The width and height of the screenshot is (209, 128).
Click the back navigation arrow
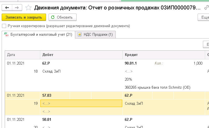(7, 8)
